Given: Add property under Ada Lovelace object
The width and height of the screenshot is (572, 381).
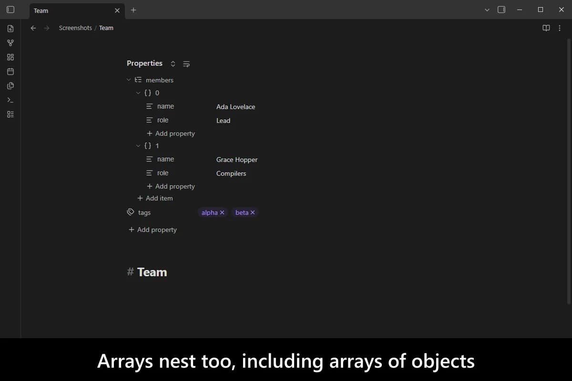Looking at the screenshot, I should (x=171, y=133).
